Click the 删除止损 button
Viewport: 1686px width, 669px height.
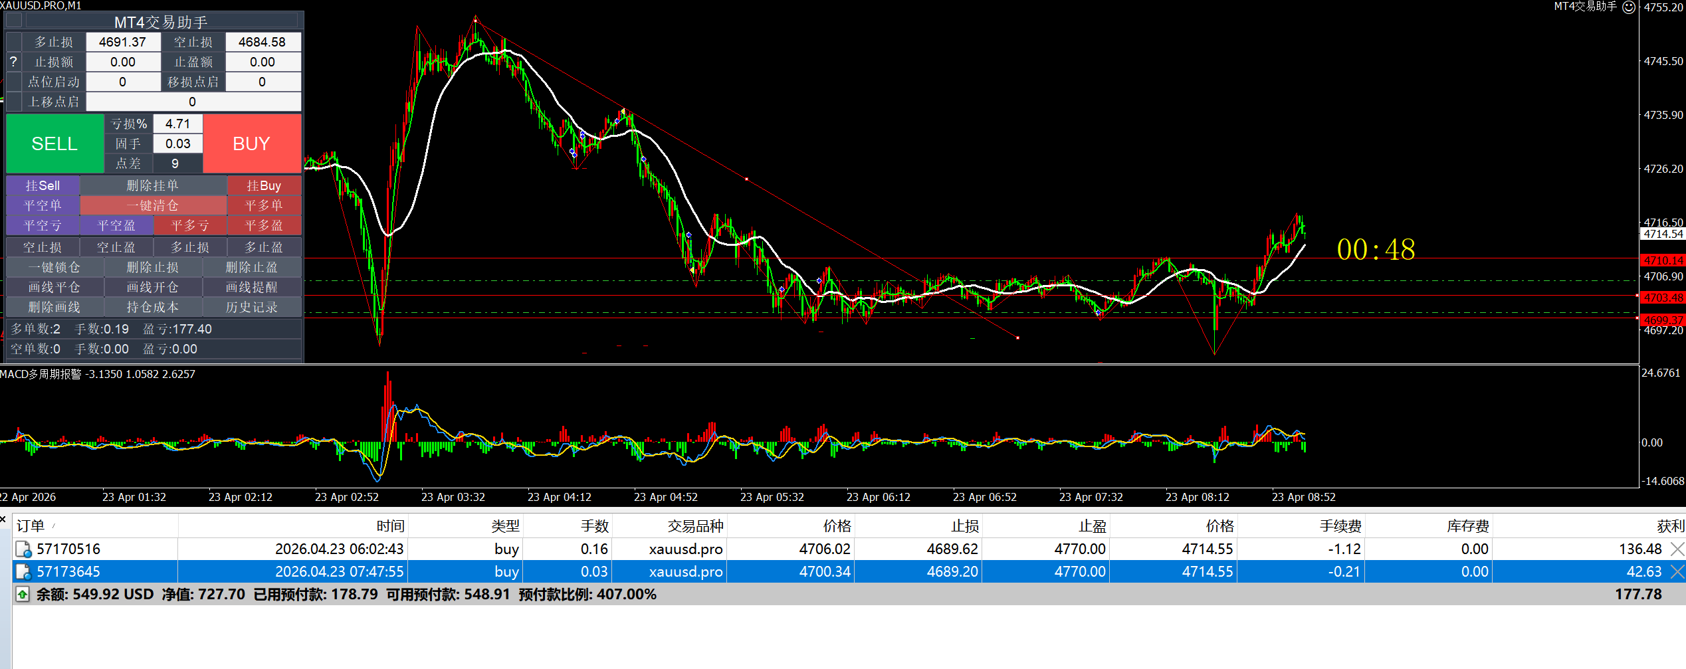click(154, 268)
